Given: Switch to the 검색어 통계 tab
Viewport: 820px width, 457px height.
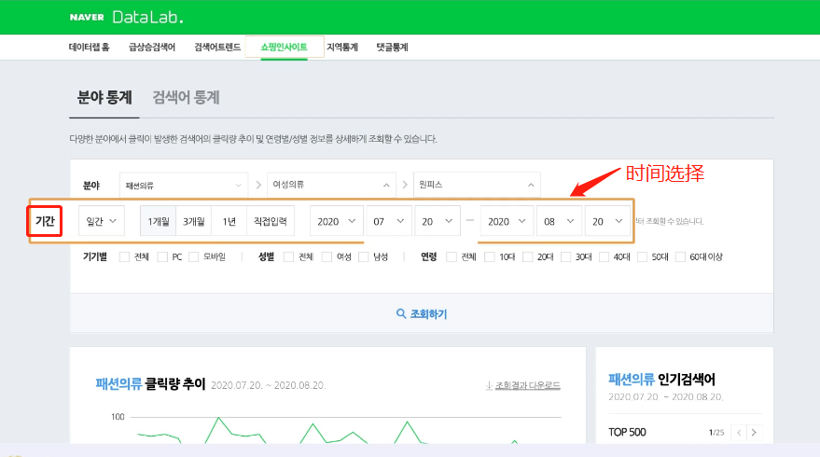Looking at the screenshot, I should coord(186,97).
